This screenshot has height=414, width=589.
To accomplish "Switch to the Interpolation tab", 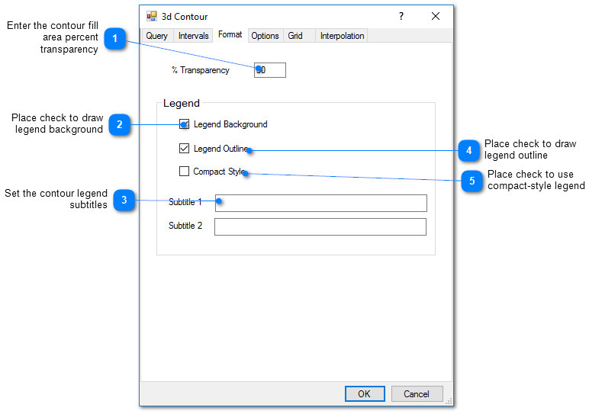I will 342,36.
